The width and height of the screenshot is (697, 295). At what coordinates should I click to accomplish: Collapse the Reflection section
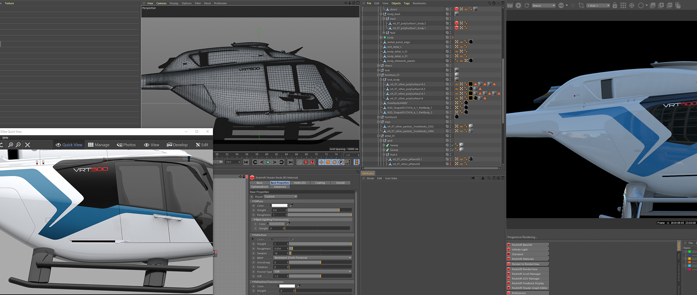click(x=253, y=235)
